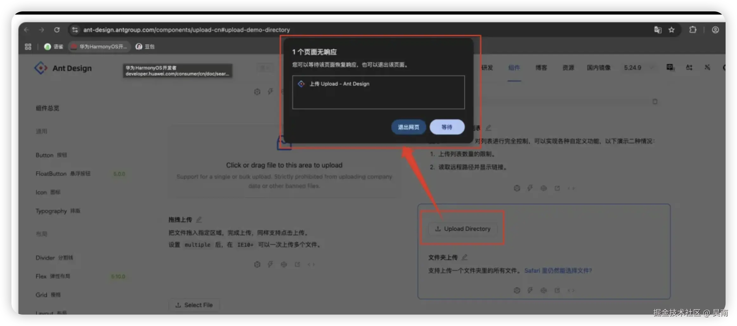Open Icon 图标 in the sidebar

coord(48,192)
